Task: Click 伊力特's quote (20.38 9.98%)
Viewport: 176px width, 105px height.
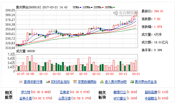Action: pos(41,92)
